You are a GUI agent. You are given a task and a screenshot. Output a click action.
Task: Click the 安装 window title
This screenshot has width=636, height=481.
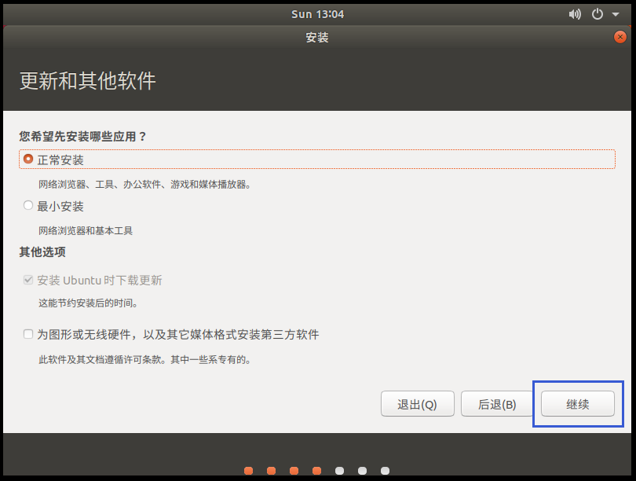pos(317,36)
